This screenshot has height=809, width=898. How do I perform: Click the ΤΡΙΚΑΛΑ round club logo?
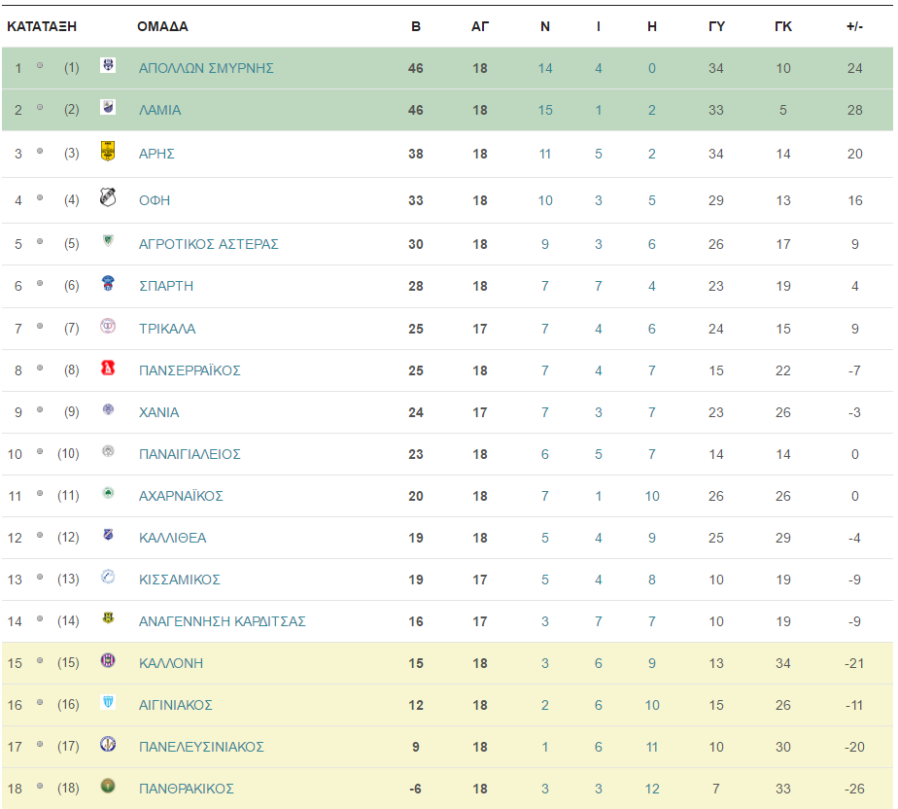108,326
